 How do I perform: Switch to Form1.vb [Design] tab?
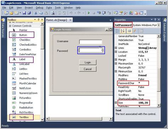(x=57, y=20)
